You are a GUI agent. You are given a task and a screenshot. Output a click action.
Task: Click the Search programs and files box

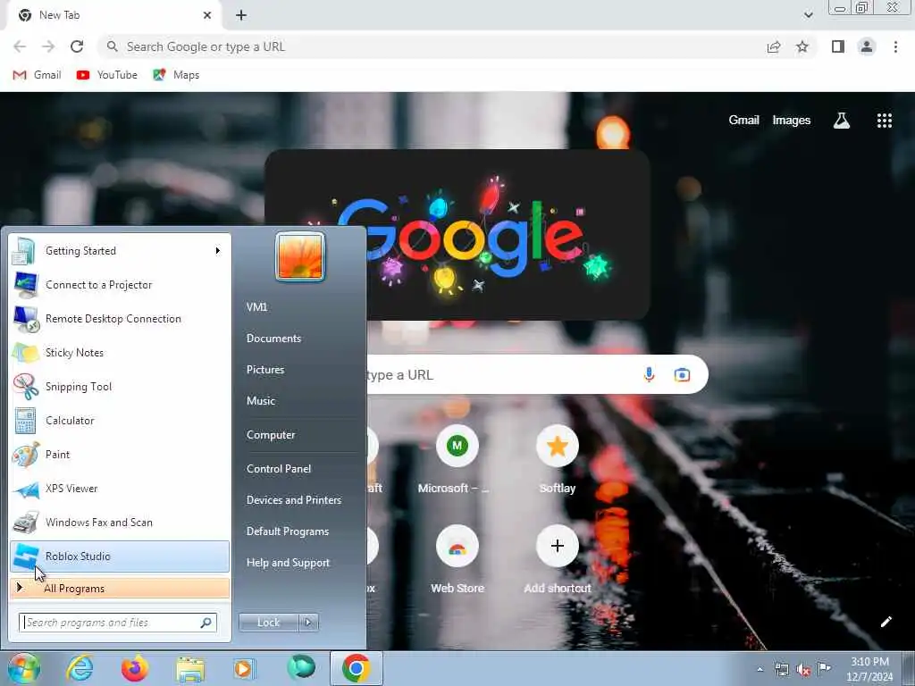tap(118, 623)
